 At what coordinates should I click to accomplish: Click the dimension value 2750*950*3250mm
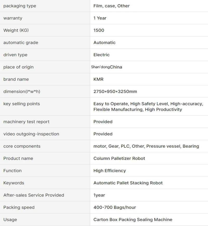[x=115, y=92]
